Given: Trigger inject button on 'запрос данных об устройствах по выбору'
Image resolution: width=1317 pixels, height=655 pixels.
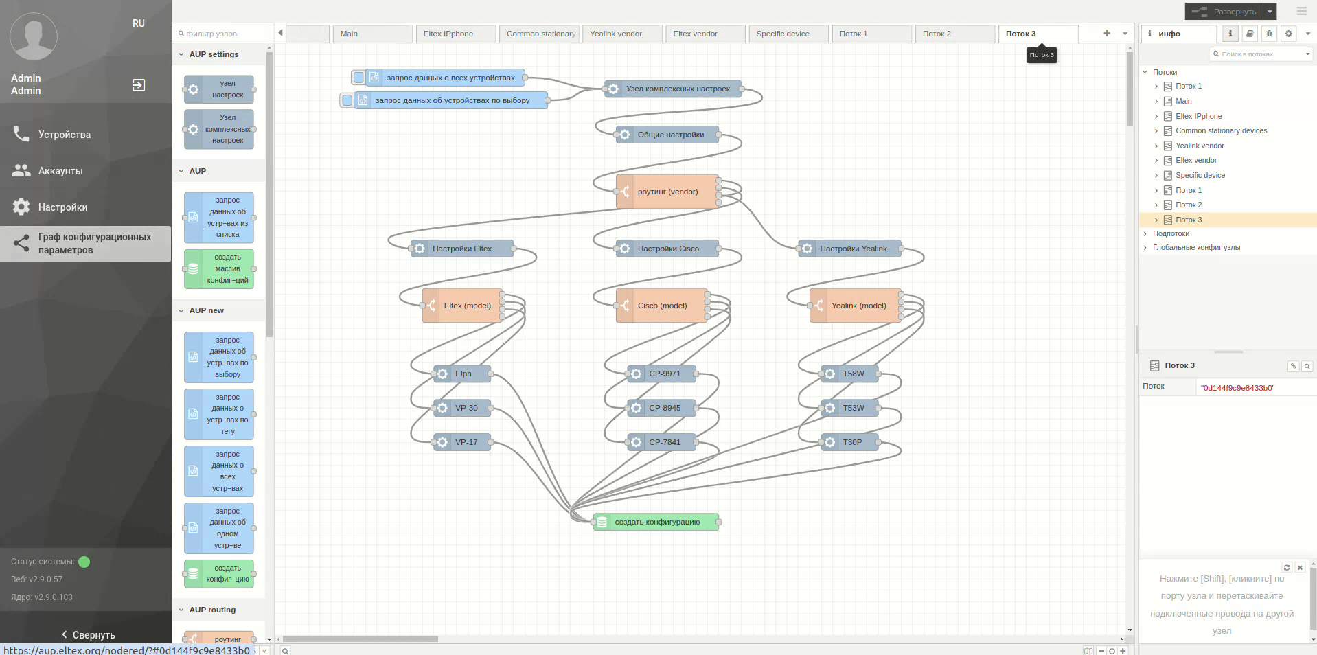Looking at the screenshot, I should coord(347,100).
